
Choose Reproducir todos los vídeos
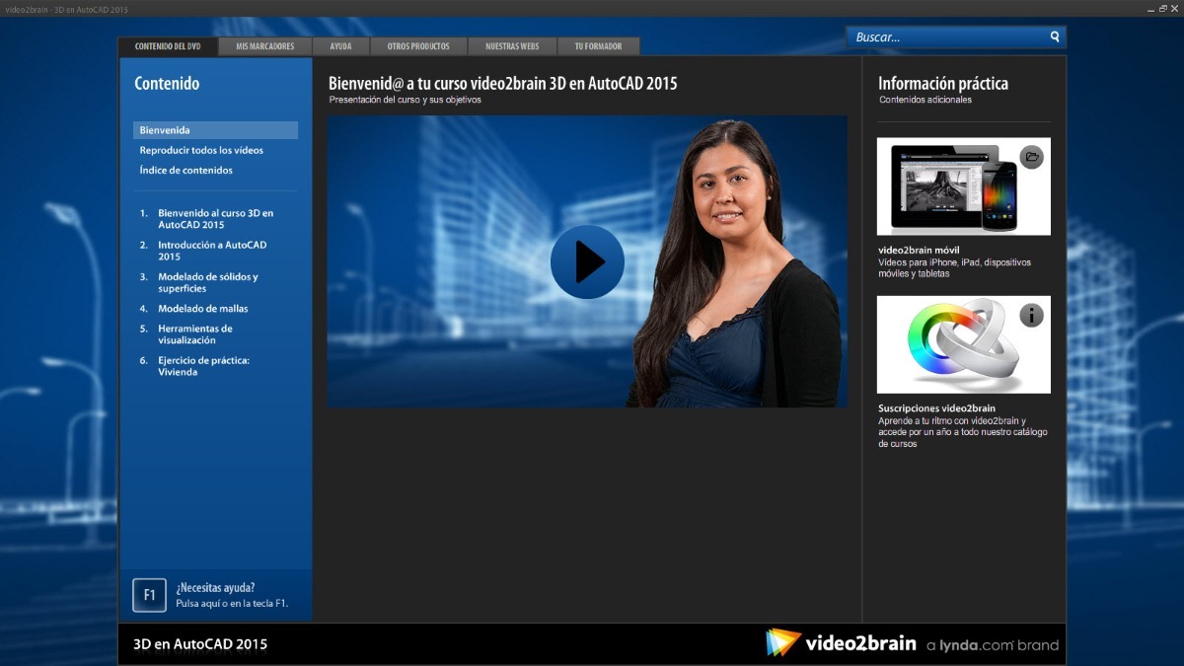[x=201, y=150]
